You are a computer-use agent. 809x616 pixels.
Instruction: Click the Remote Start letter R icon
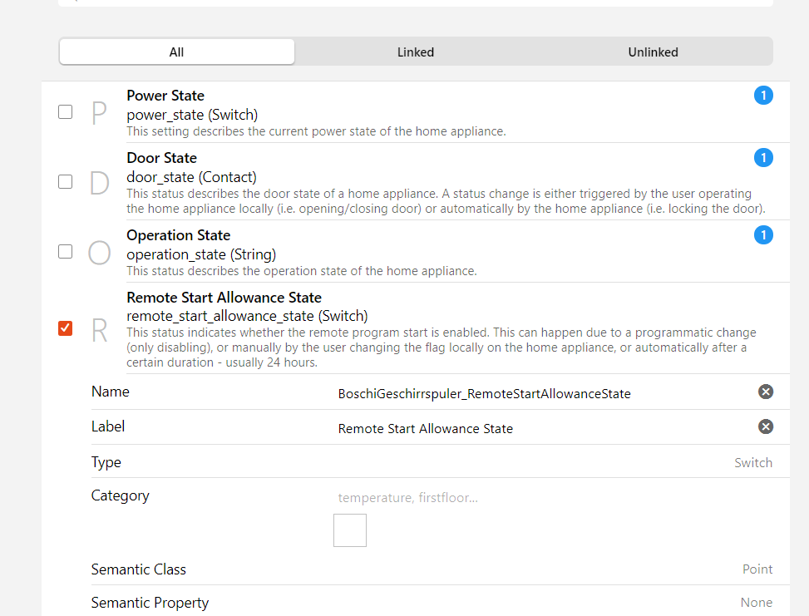tap(99, 330)
